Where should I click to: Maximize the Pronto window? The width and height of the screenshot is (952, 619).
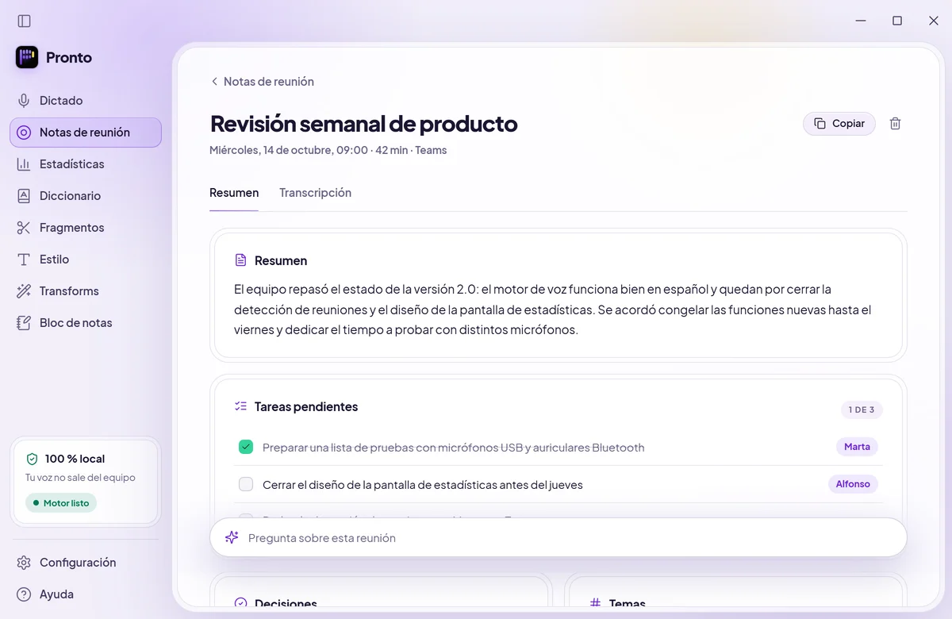pos(897,21)
